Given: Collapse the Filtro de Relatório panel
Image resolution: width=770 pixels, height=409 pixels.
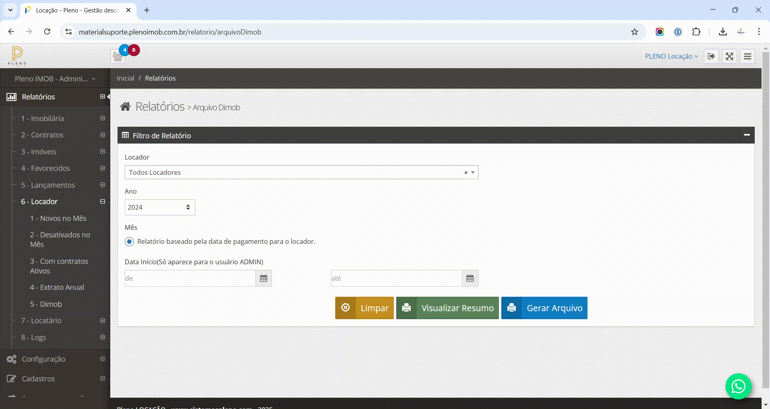Looking at the screenshot, I should click(747, 135).
